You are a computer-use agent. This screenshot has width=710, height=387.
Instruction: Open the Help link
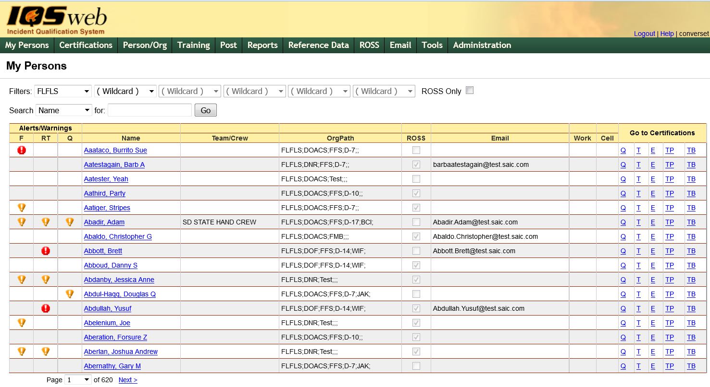[x=667, y=34]
